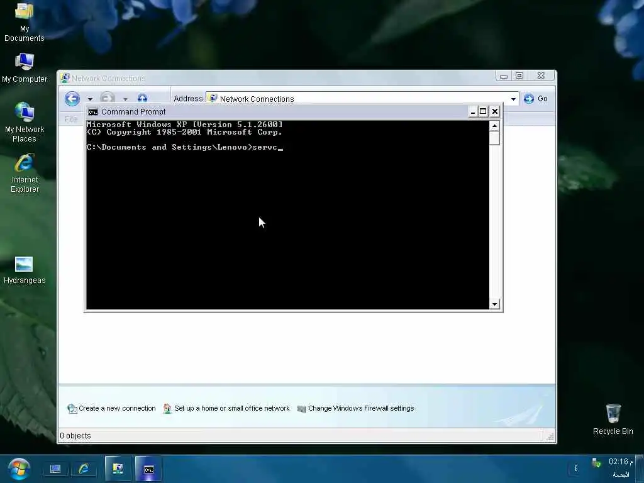Click Show Desktop quick launch icon
Screen dimensions: 644x483
click(55, 469)
